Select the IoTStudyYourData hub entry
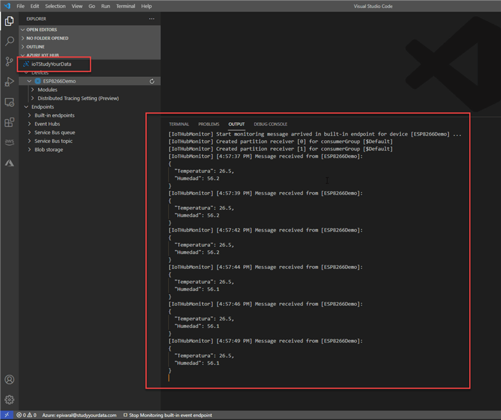The image size is (501, 420). [x=51, y=64]
